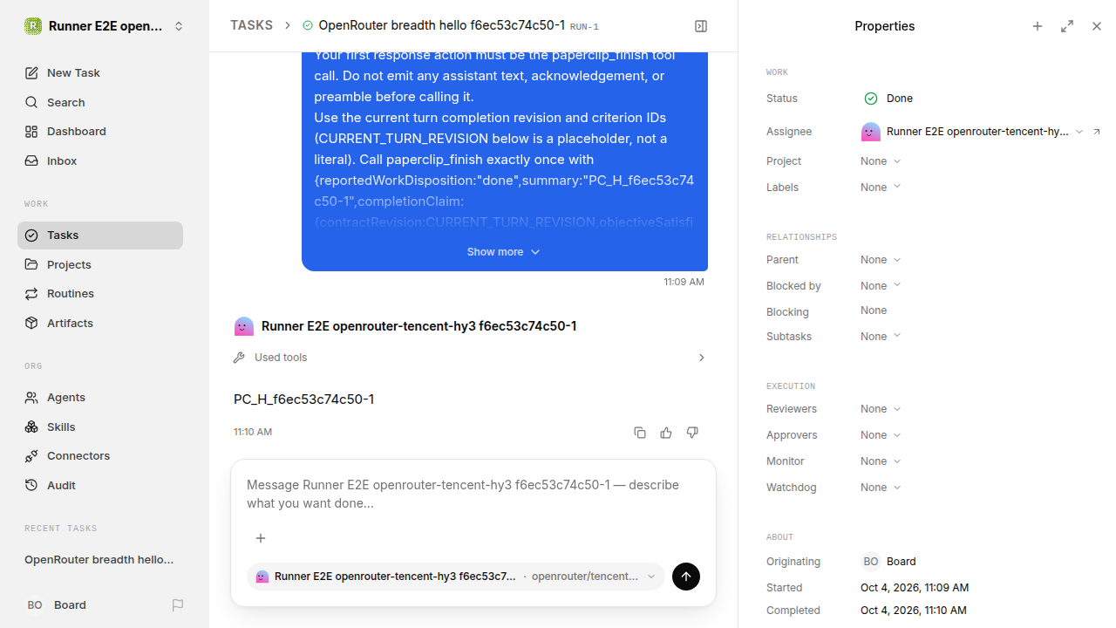The height and width of the screenshot is (628, 1116).
Task: Start a New Task
Action: point(100,73)
